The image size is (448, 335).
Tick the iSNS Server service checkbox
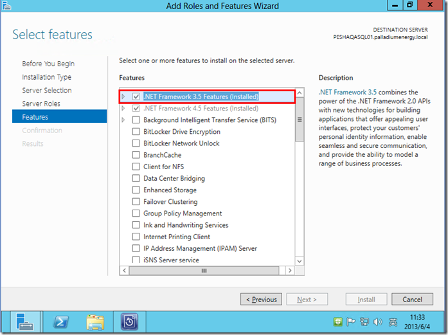[x=136, y=260]
